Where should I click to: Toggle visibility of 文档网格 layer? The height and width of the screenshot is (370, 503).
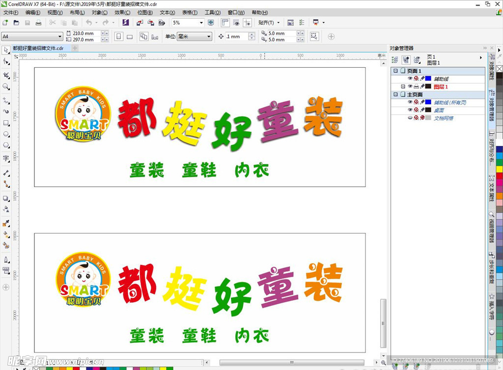(410, 118)
